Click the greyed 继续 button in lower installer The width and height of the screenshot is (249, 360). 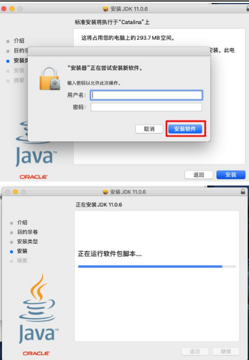pyautogui.click(x=226, y=351)
